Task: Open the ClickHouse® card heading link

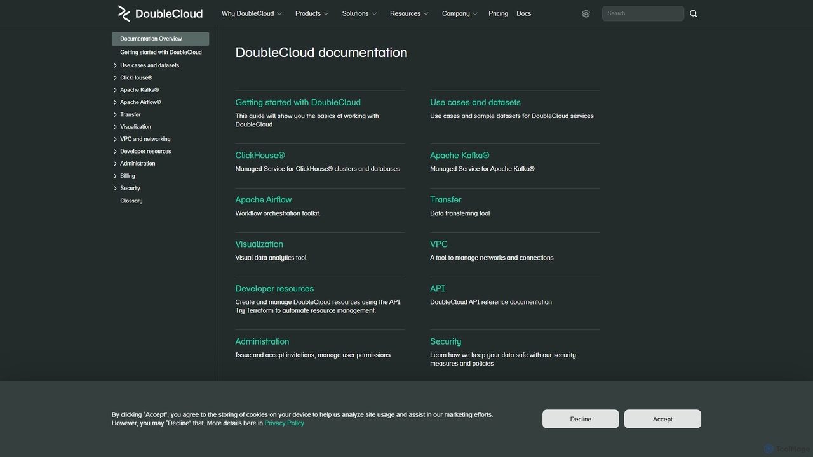Action: (260, 156)
